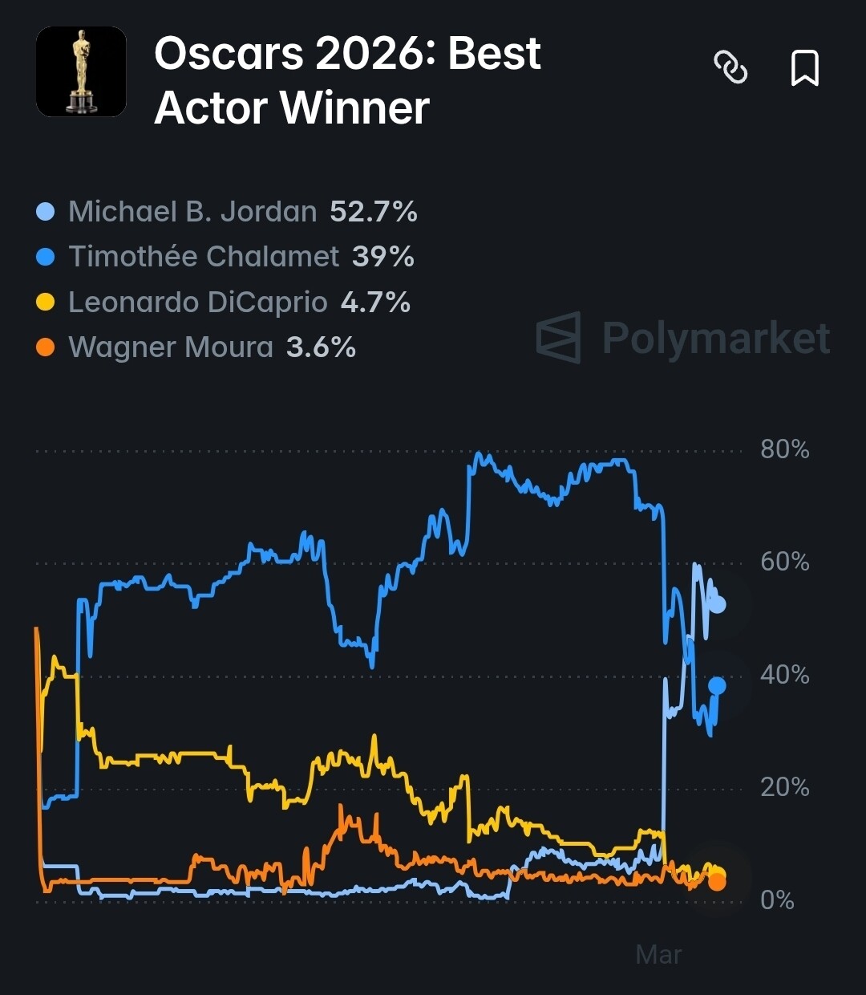Click Wagner Moura's orange legend dot
The image size is (866, 995).
click(46, 347)
